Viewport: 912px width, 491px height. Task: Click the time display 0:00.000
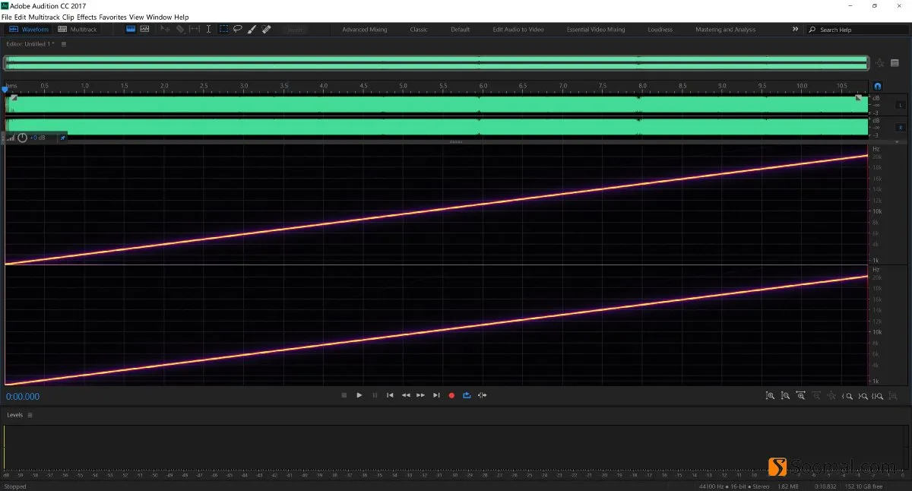pos(23,397)
